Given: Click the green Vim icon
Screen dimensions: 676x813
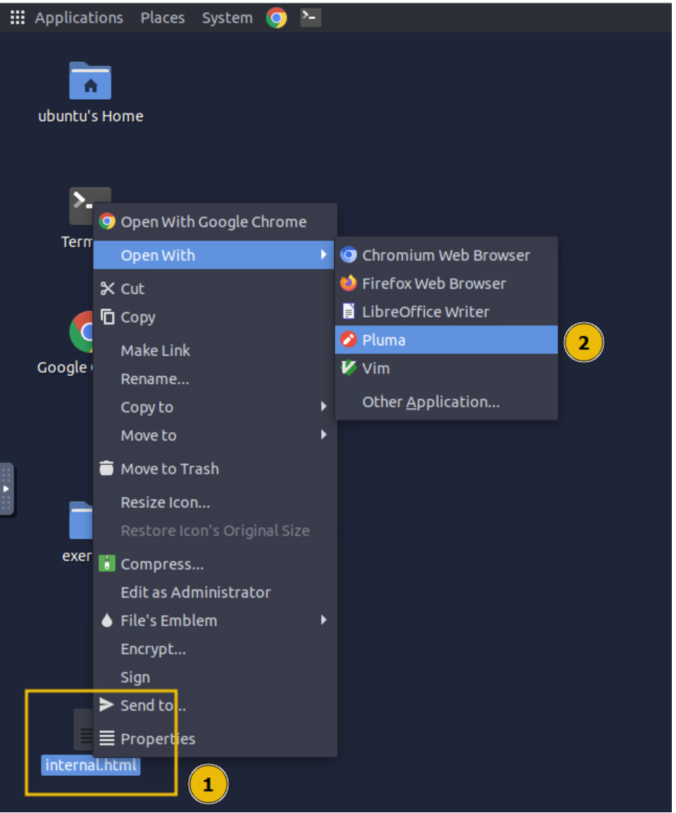Looking at the screenshot, I should (348, 368).
